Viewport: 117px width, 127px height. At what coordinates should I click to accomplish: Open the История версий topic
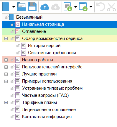tap(44, 46)
